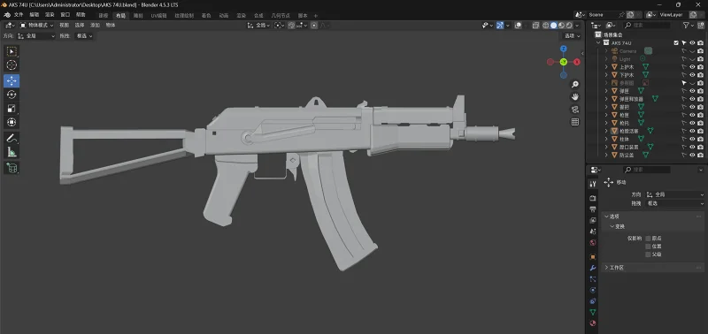The image size is (708, 334).
Task: Activate the Move tool in toolbar
Action: pos(12,80)
